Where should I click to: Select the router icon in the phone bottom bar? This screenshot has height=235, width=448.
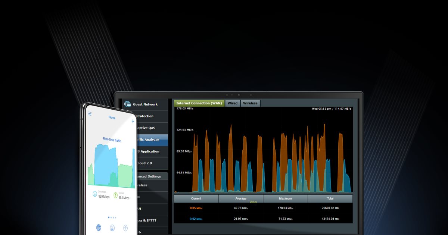point(112,228)
